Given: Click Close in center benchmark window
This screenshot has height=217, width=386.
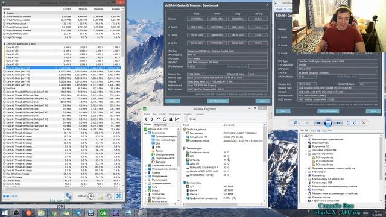Looking at the screenshot, I should pyautogui.click(x=263, y=101).
